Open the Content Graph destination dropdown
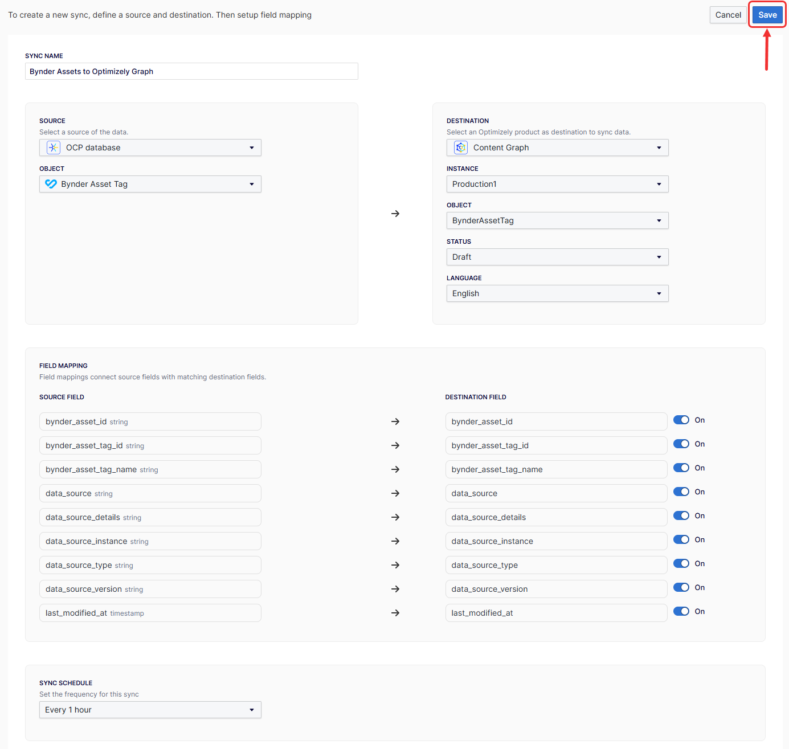The image size is (789, 749). click(558, 148)
